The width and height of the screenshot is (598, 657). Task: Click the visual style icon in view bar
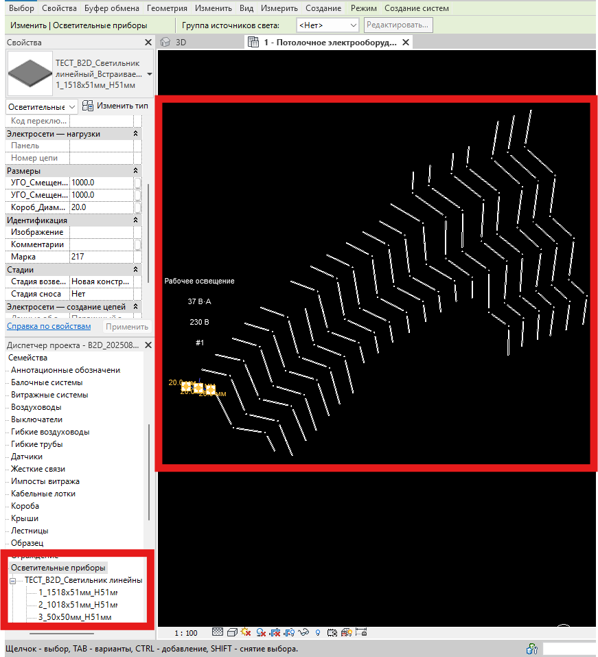pyautogui.click(x=232, y=632)
